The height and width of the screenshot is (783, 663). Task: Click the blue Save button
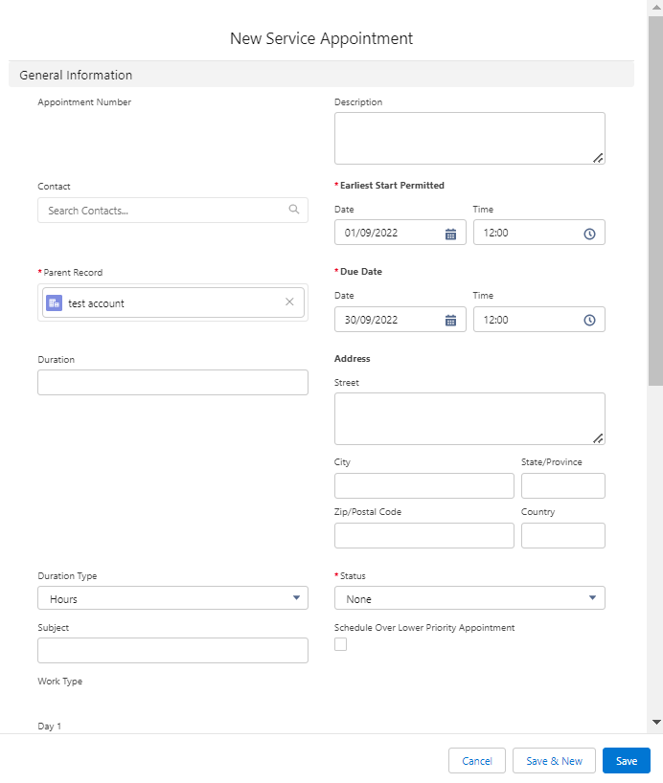[626, 761]
